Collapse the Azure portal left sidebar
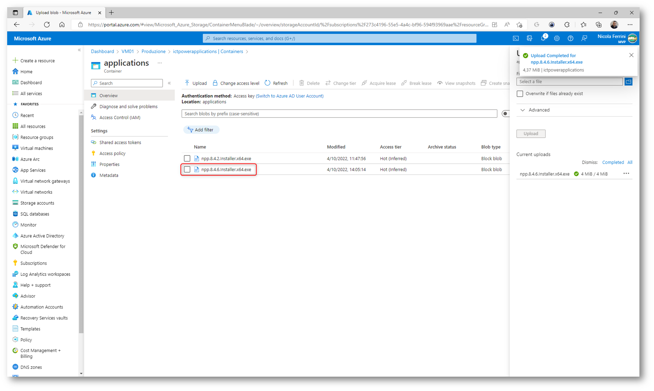Image resolution: width=654 pixels, height=391 pixels. point(79,50)
